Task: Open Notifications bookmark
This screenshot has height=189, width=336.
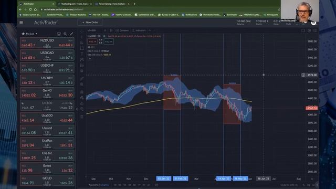Action: coord(190,15)
